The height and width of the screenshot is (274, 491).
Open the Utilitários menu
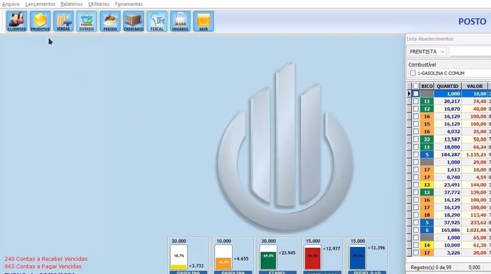[x=98, y=4]
